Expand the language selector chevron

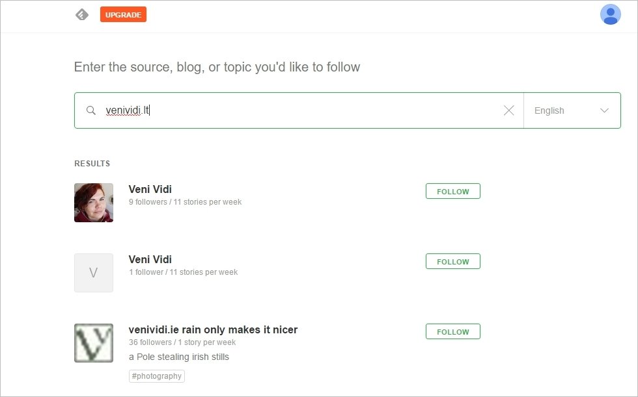(x=604, y=110)
